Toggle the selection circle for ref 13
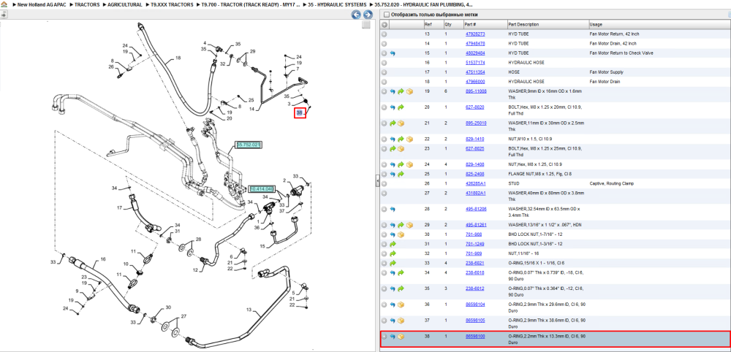This screenshot has height=352, width=731. point(385,34)
